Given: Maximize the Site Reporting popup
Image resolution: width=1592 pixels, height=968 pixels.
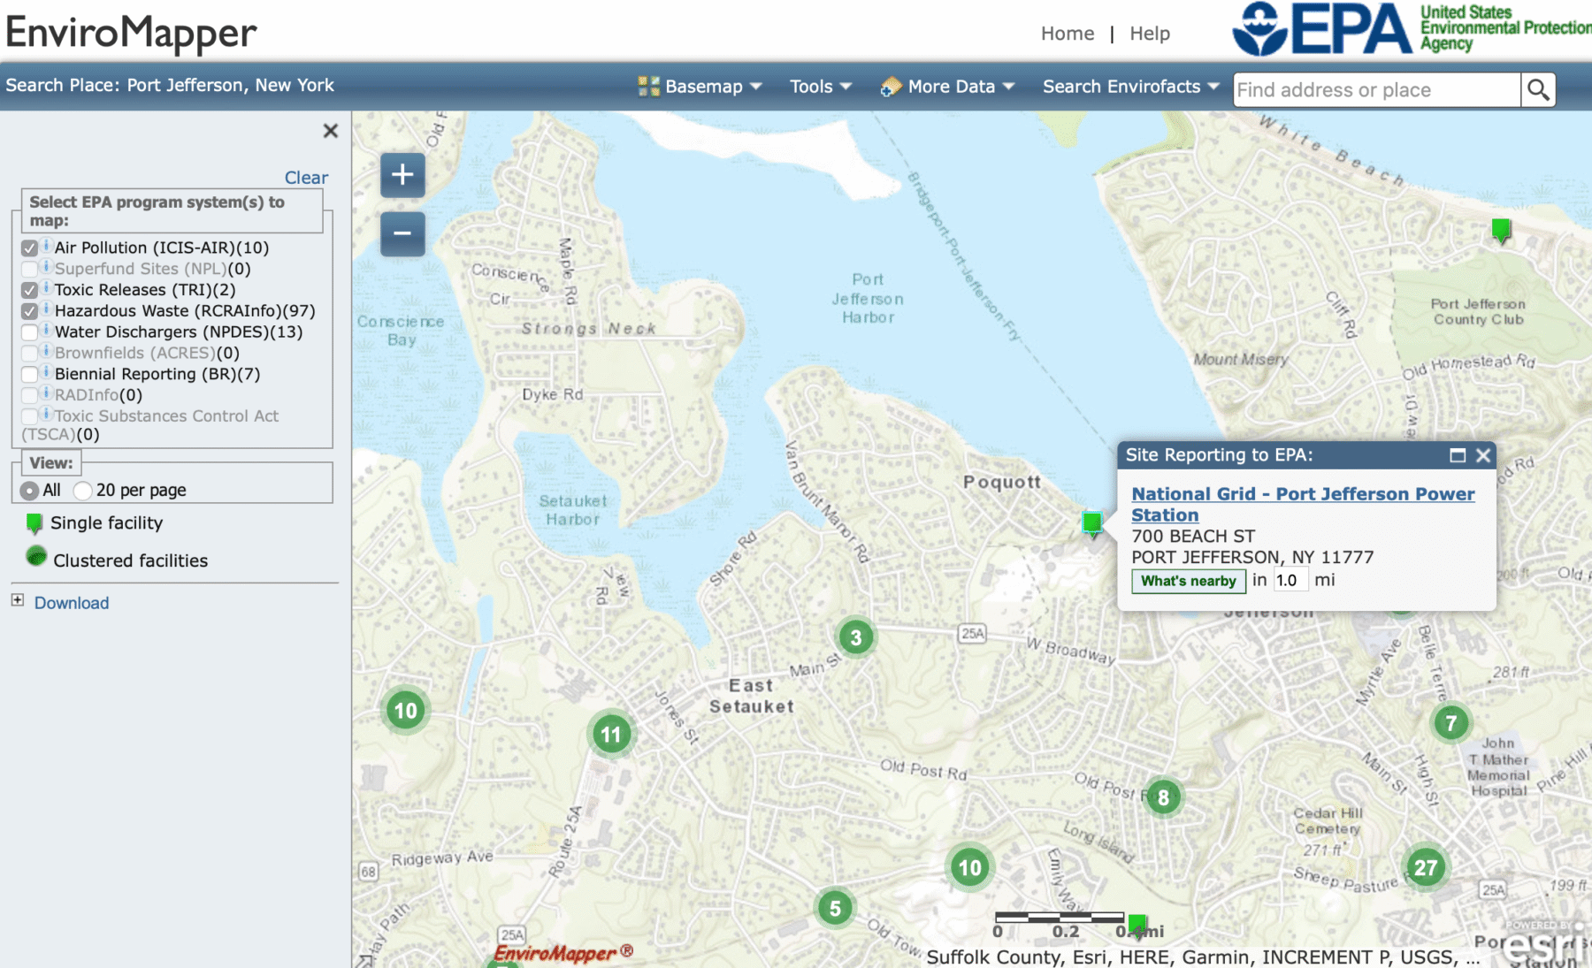Looking at the screenshot, I should 1458,455.
